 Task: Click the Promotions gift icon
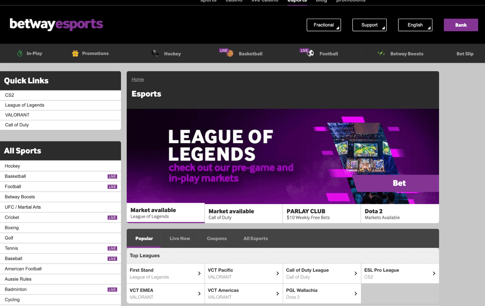click(75, 53)
